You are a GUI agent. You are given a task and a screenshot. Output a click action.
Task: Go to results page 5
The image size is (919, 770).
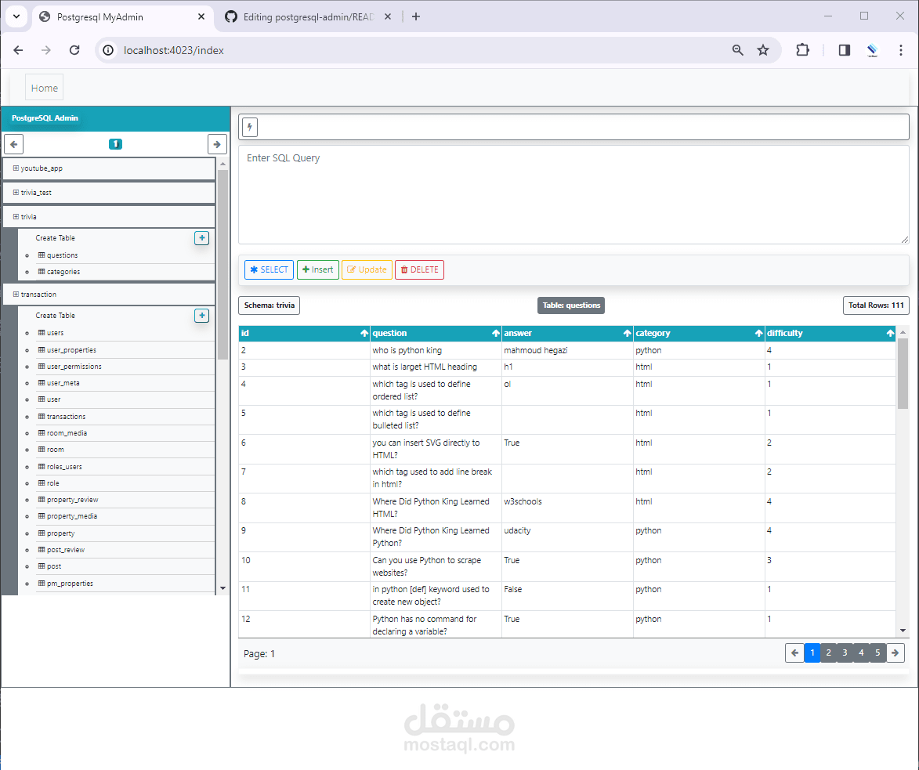(878, 653)
